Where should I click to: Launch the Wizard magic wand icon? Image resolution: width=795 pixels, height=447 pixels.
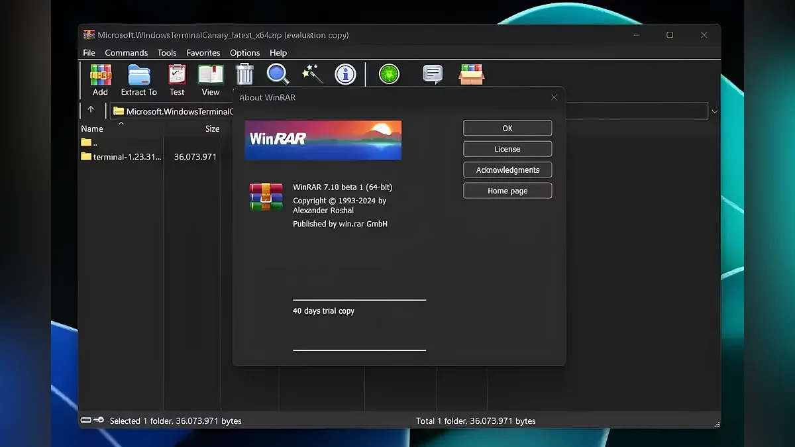[x=311, y=74]
